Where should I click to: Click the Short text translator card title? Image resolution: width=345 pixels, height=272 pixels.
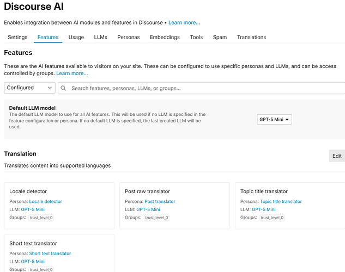click(33, 244)
